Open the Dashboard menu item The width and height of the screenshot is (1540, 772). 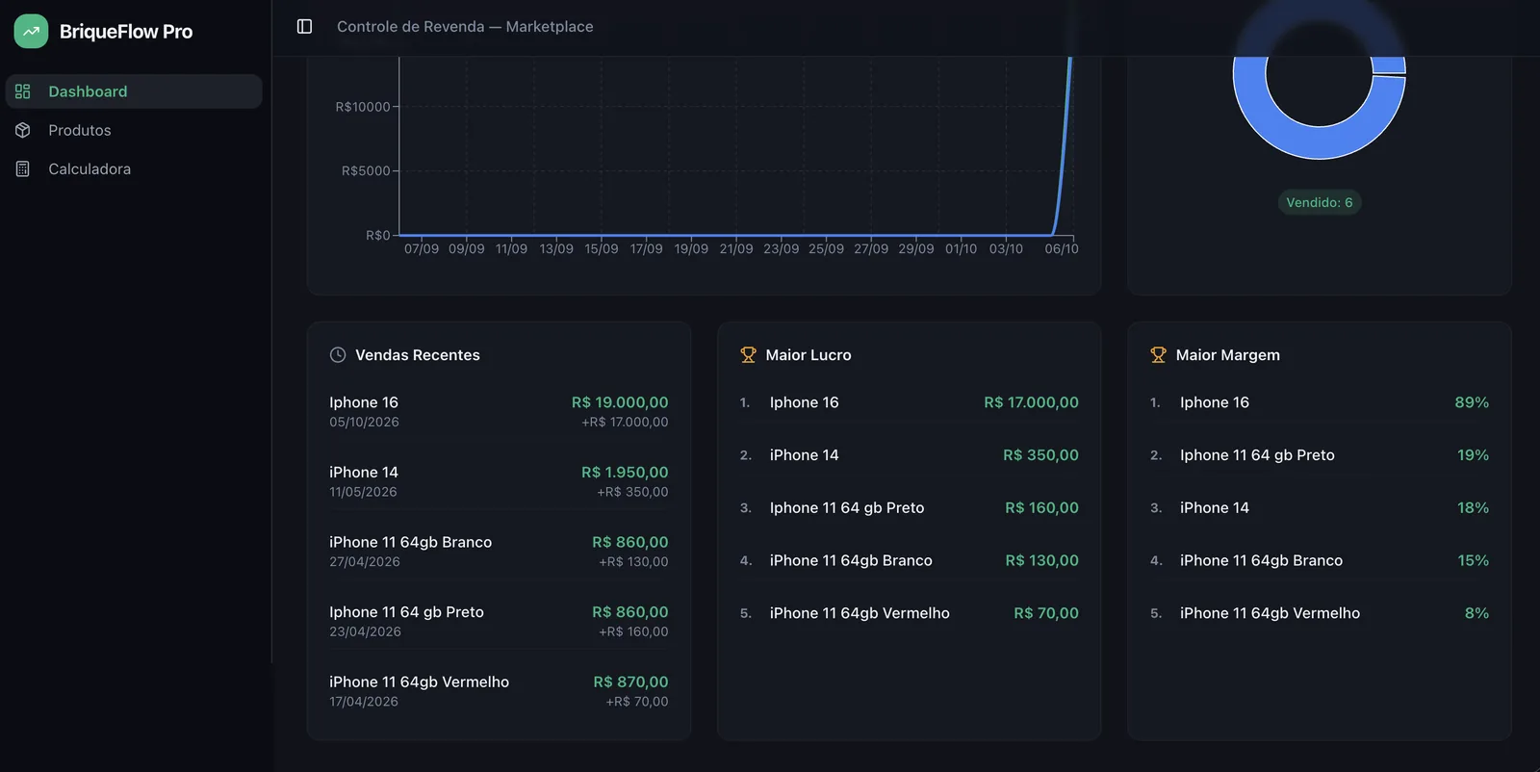(134, 91)
